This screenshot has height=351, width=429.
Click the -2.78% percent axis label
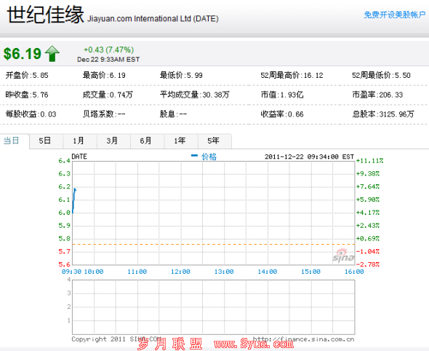pos(368,264)
